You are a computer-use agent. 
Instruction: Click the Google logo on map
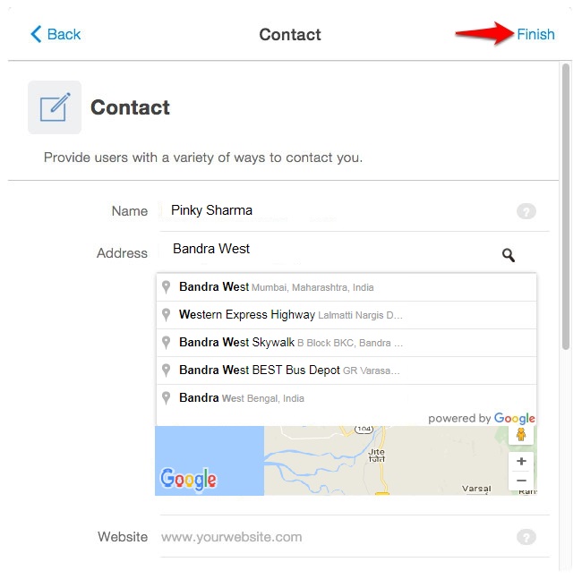point(188,480)
